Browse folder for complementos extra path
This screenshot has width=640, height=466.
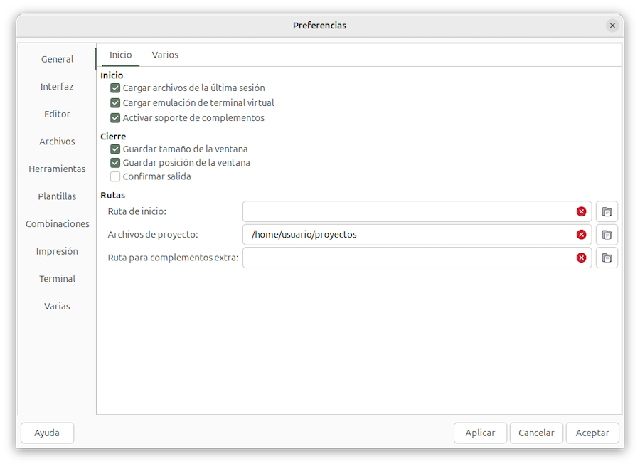coord(607,258)
